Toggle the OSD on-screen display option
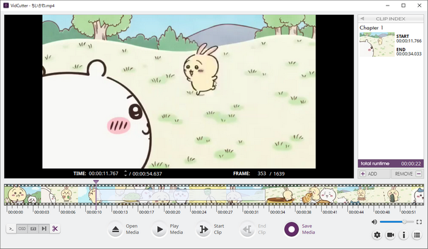 coord(22,229)
